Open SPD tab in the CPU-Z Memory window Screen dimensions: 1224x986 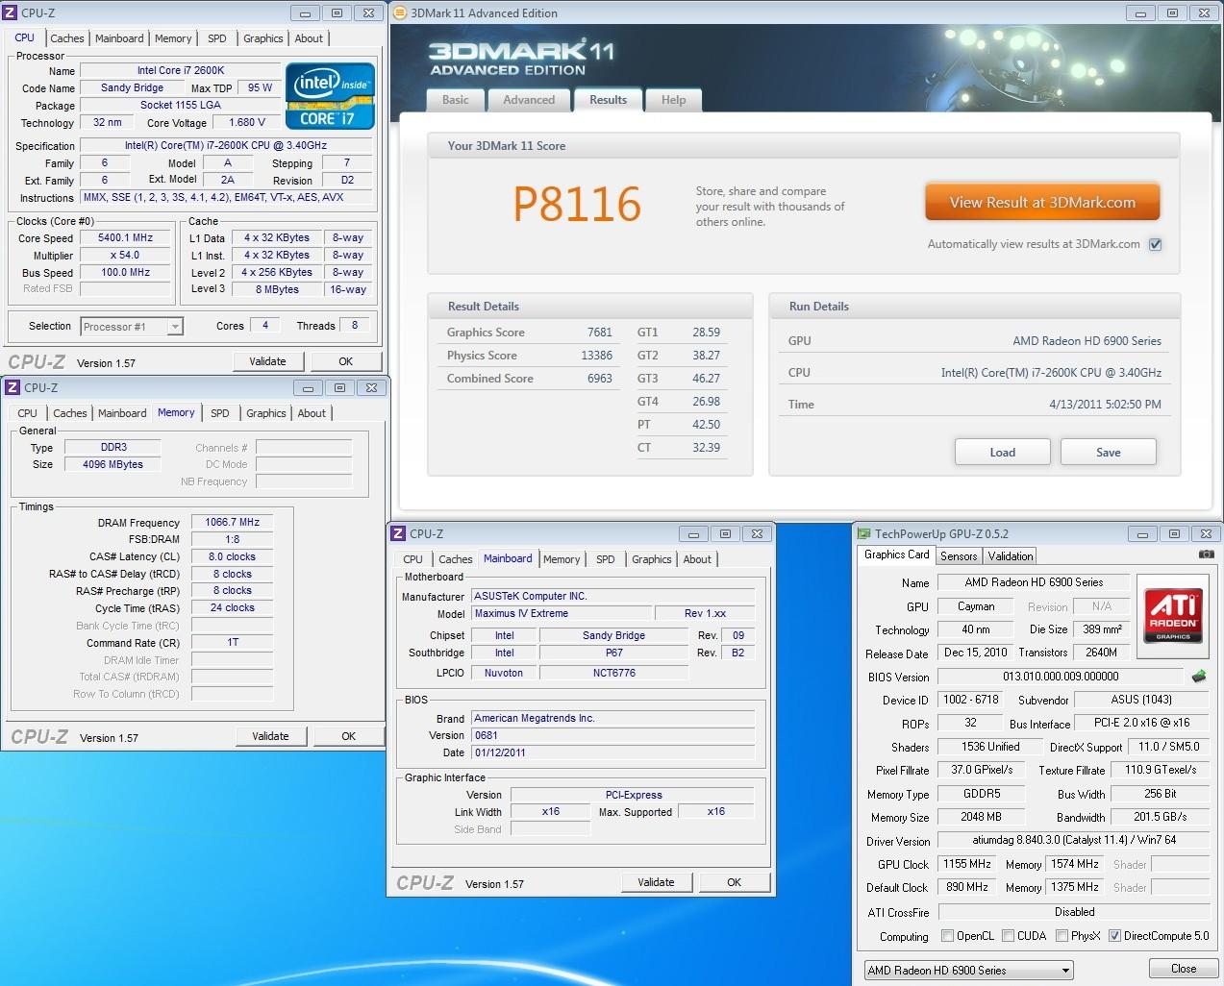220,413
